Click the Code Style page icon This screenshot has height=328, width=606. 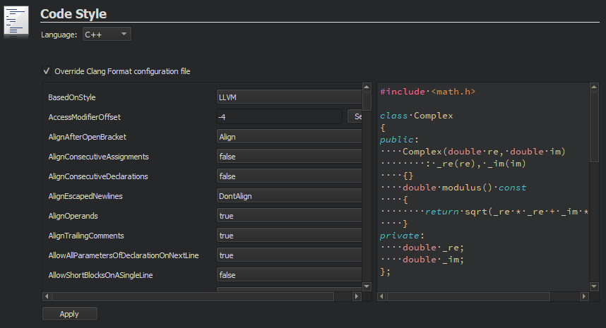[16, 20]
